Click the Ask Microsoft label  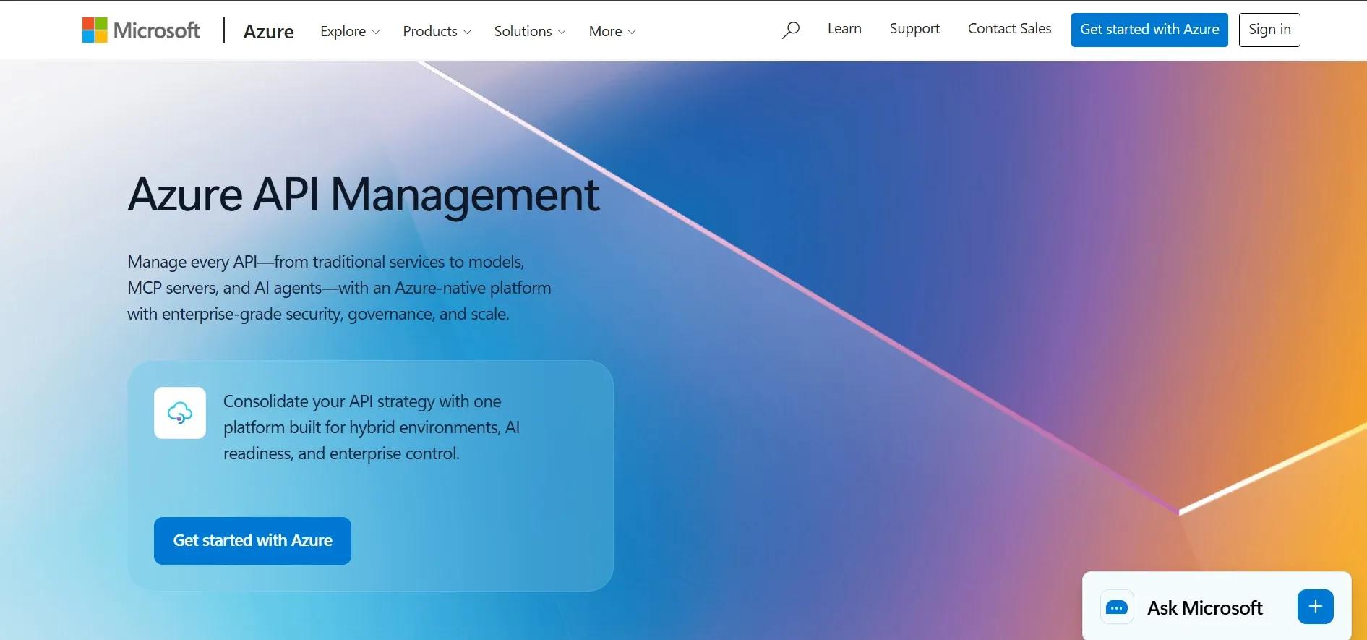click(1205, 608)
